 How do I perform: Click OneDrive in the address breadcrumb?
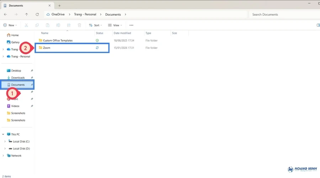pyautogui.click(x=59, y=15)
